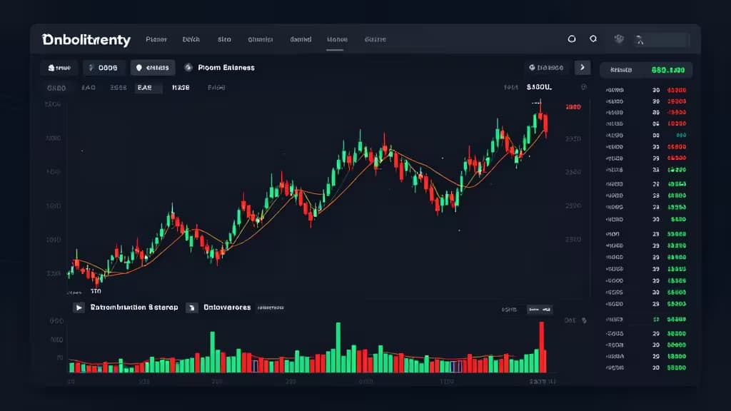This screenshot has height=411, width=731.
Task: Click the square icon before Gnlowarores
Action: 191,308
